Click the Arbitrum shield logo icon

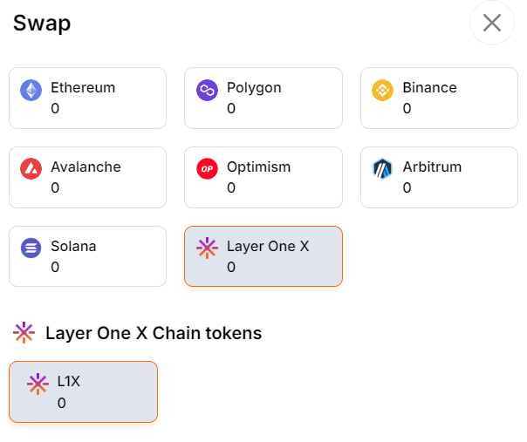tap(383, 169)
